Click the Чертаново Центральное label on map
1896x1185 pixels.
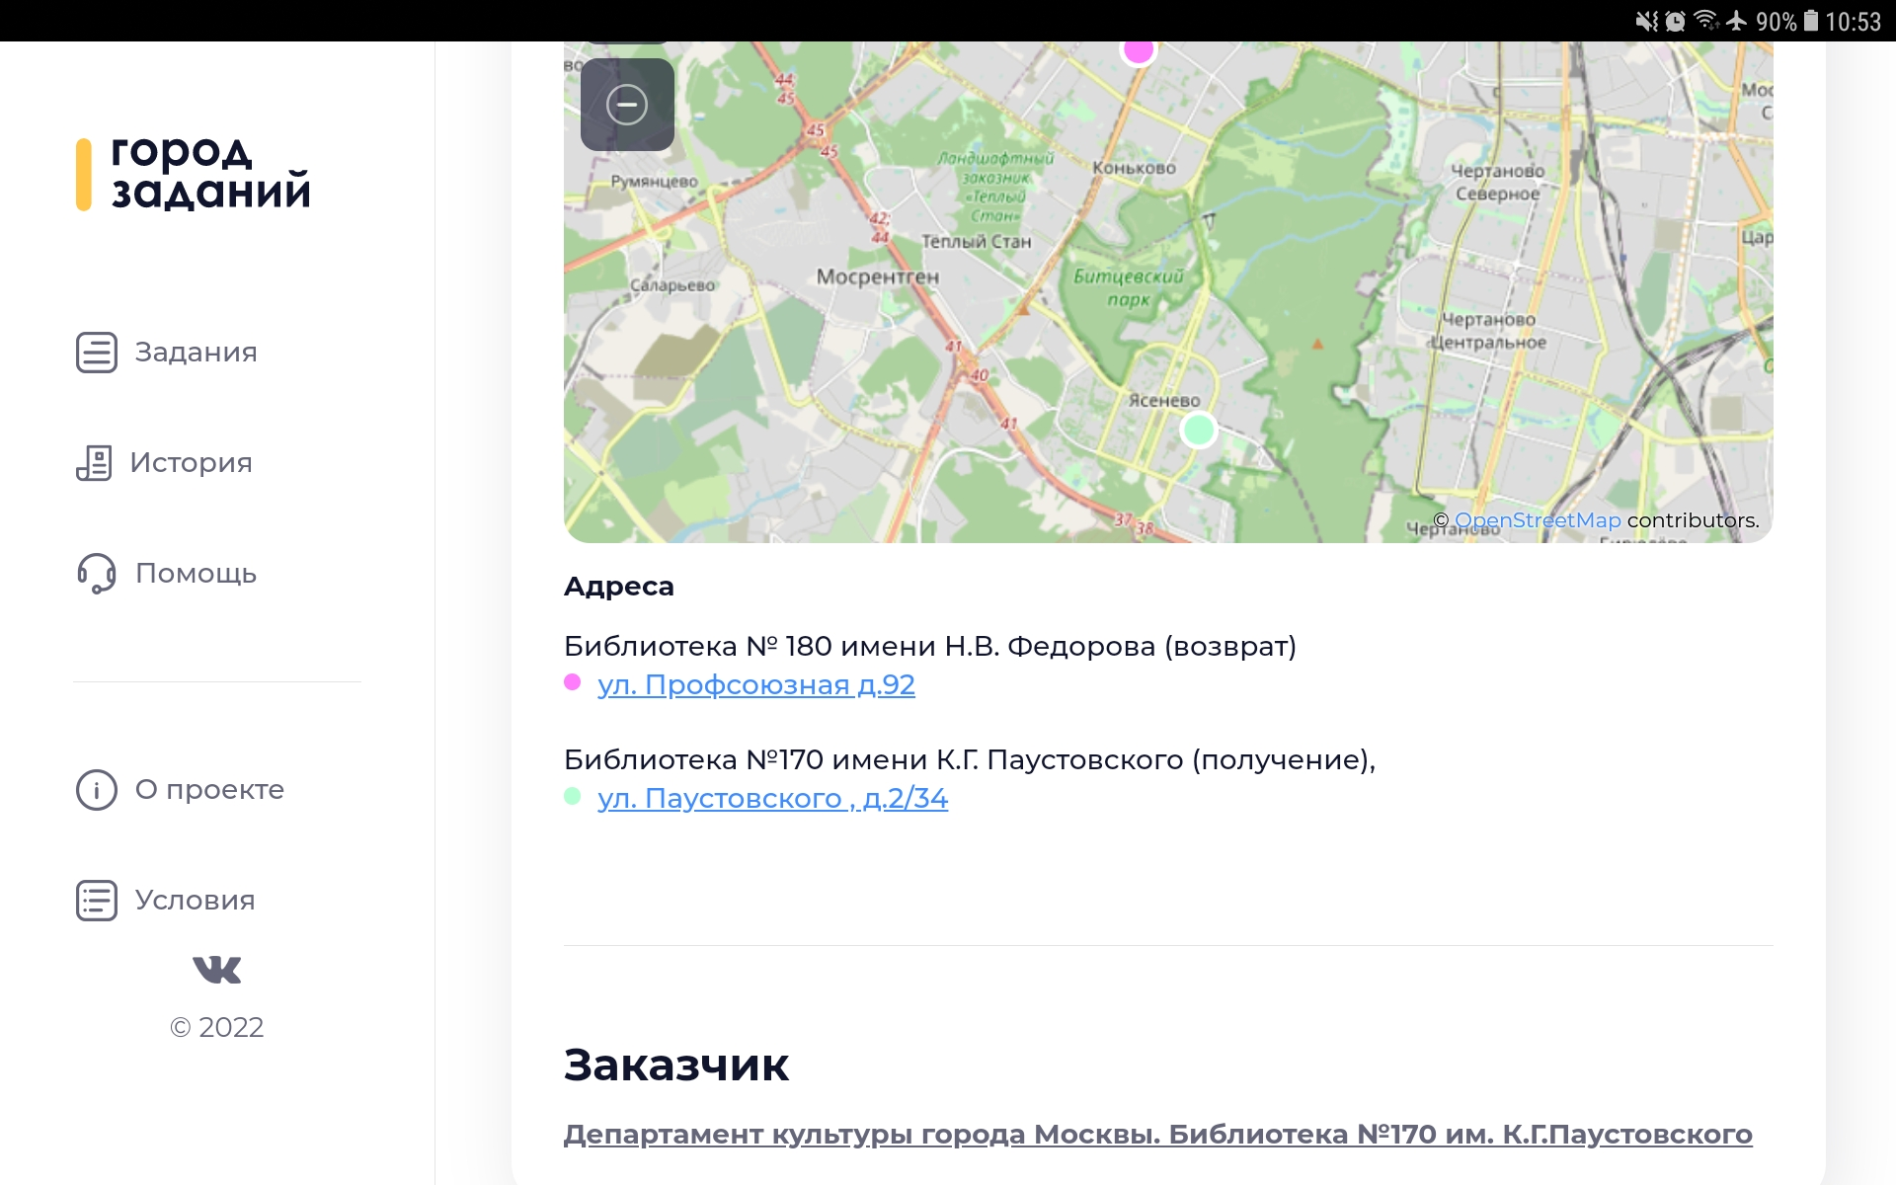[1489, 331]
